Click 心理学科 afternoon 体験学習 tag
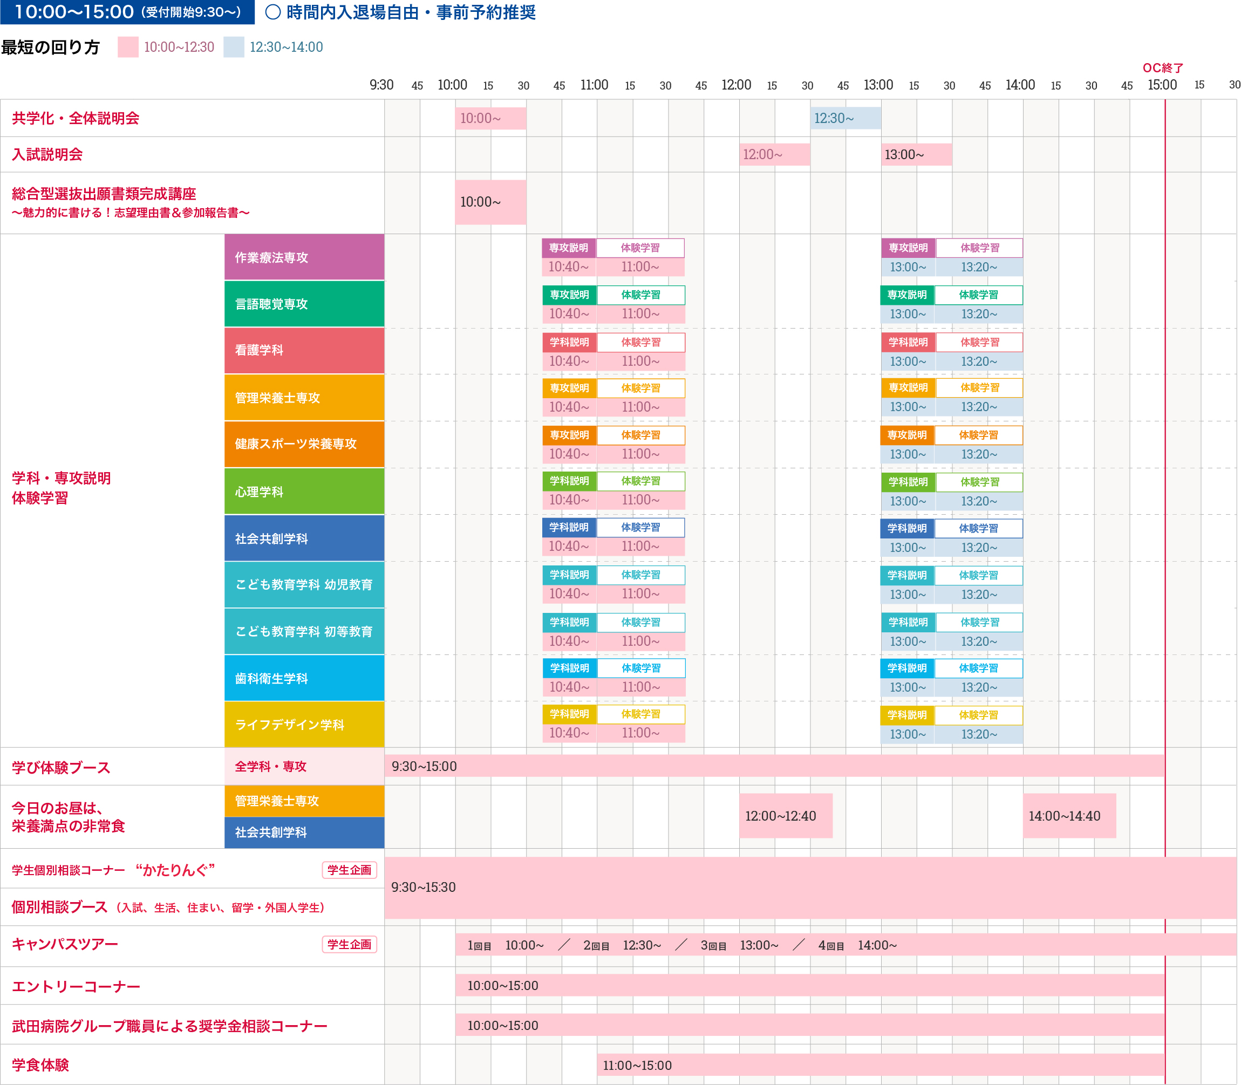The width and height of the screenshot is (1241, 1085). click(979, 482)
